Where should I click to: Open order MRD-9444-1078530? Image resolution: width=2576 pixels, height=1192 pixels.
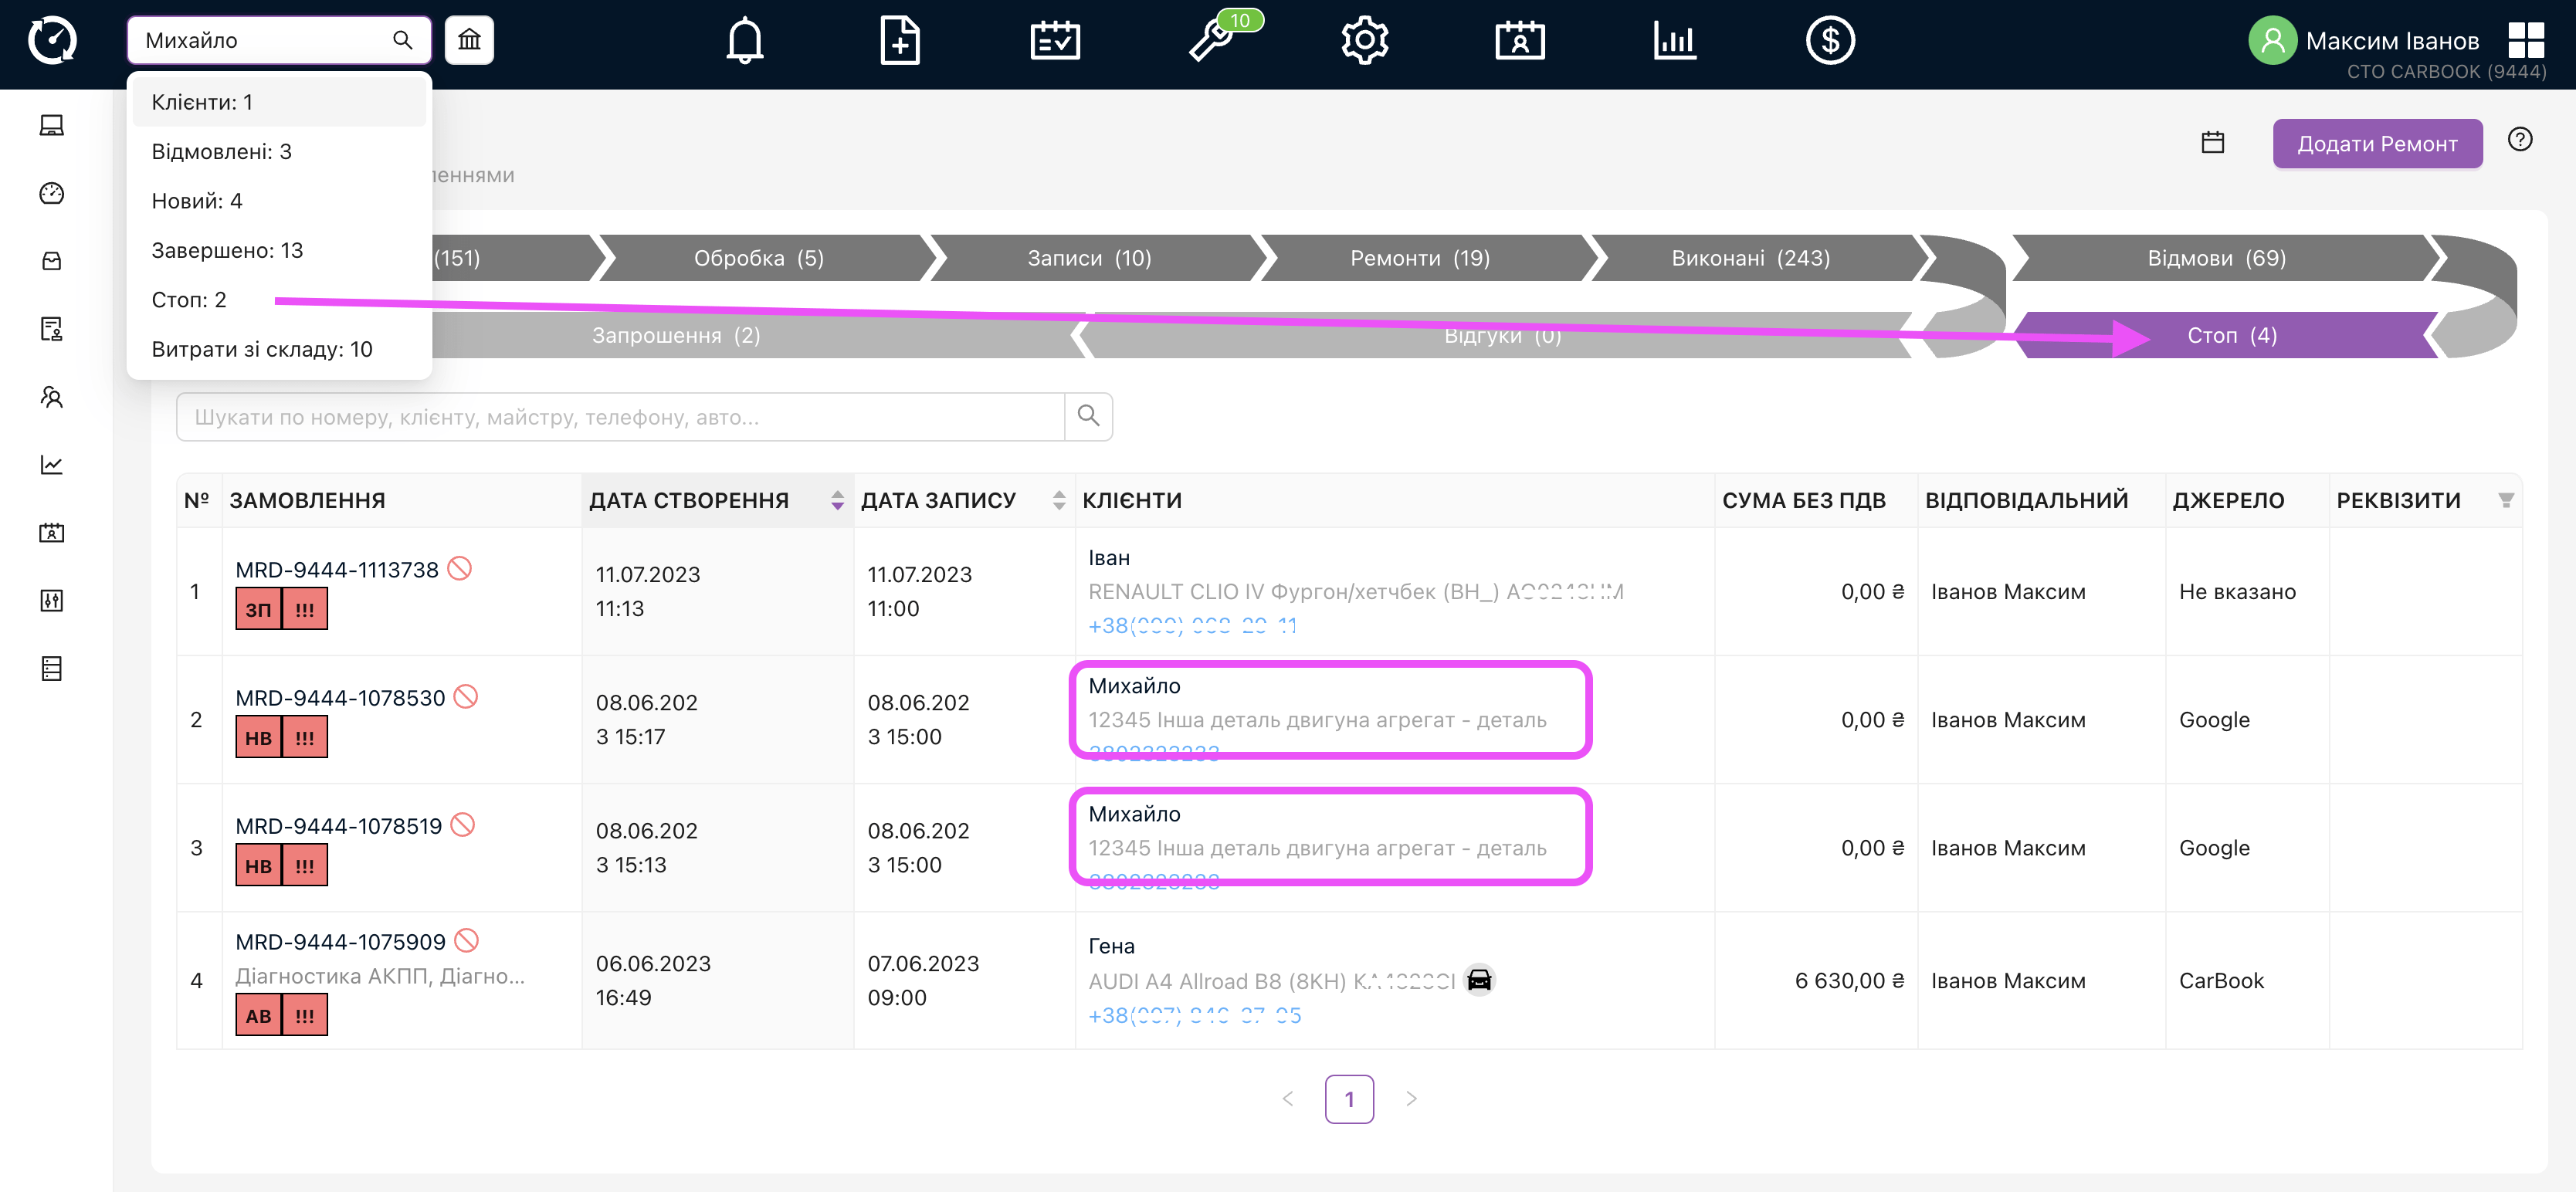pos(340,698)
